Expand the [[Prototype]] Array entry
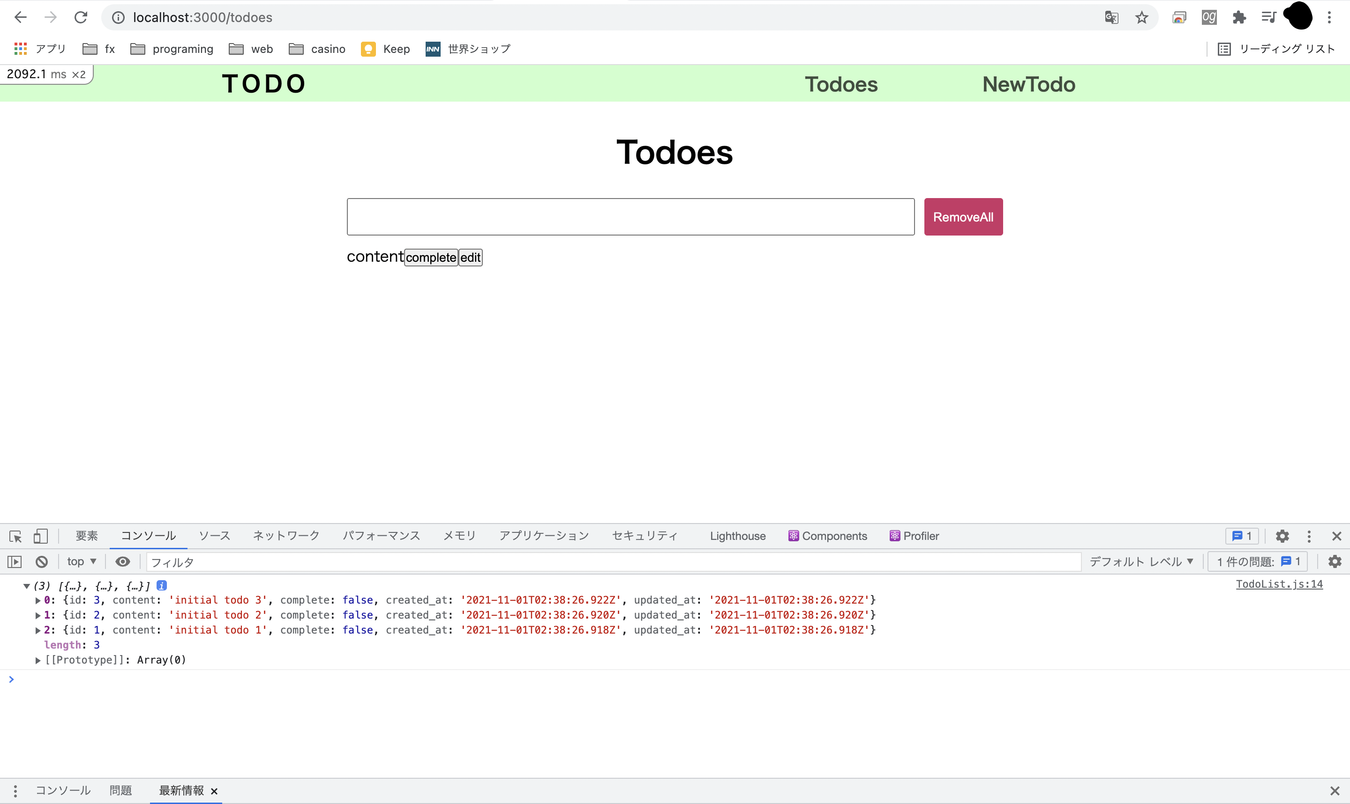Screen dimensions: 1350x804 (38, 660)
